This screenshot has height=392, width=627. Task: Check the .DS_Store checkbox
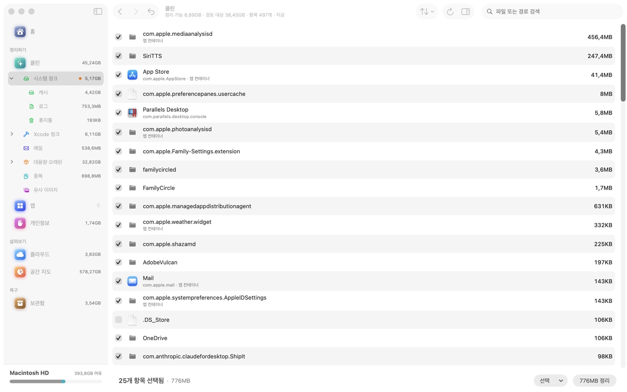click(x=118, y=320)
